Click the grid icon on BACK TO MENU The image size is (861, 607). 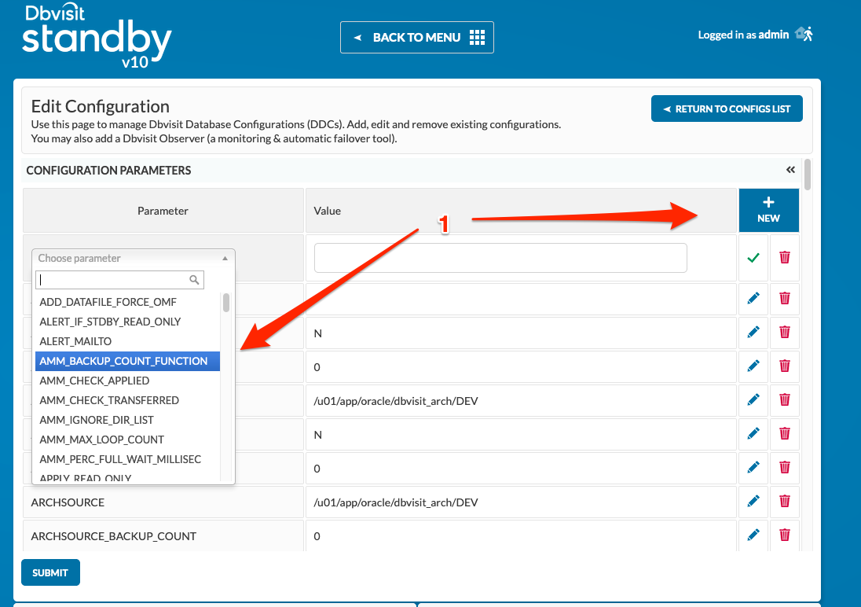pyautogui.click(x=476, y=37)
